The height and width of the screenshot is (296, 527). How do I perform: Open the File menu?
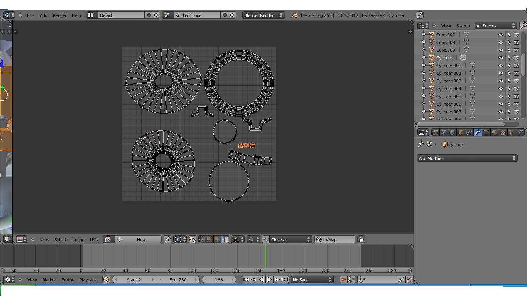30,15
